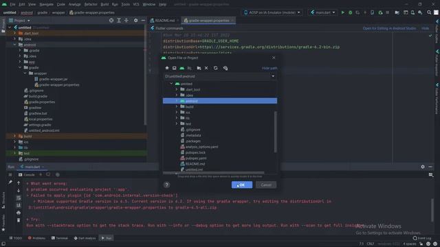Viewport: 440px width, 247px height.
Task: Collapse the android folder in the Project panel
Action: pos(14,45)
